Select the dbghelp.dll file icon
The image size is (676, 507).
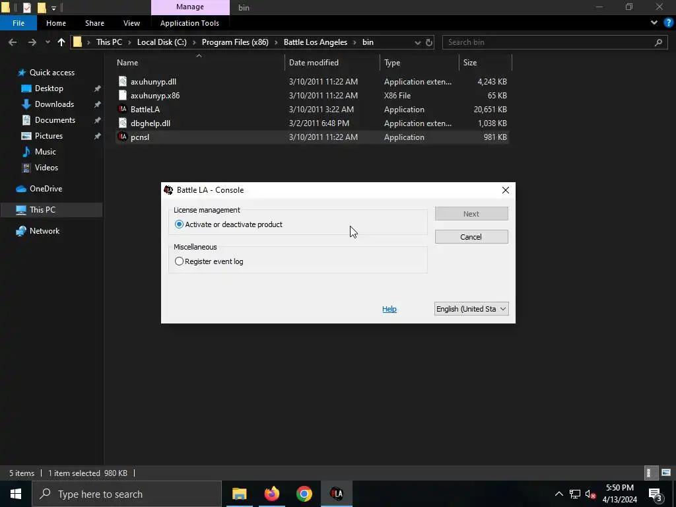pyautogui.click(x=123, y=123)
